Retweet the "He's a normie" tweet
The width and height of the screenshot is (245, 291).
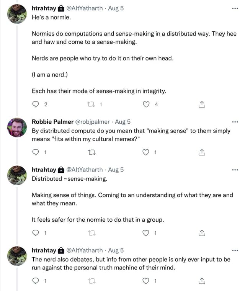[x=90, y=104]
